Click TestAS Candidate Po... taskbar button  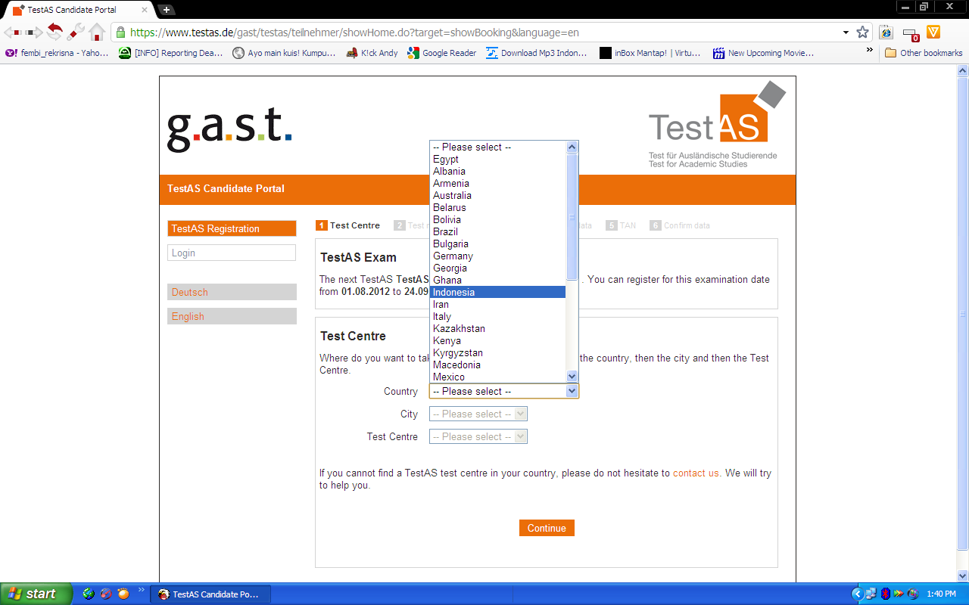[210, 594]
